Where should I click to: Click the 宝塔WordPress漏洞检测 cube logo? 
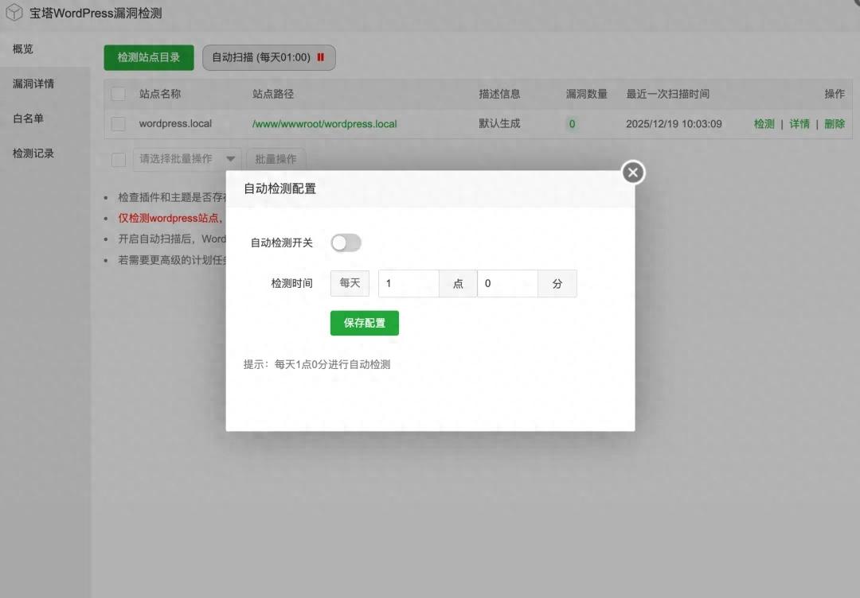[x=13, y=13]
